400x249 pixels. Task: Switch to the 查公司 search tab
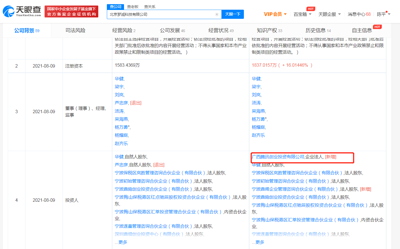click(115, 7)
